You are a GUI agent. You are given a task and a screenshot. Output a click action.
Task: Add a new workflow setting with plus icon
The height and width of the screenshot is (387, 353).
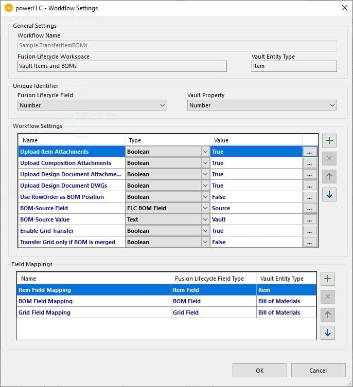coord(329,140)
